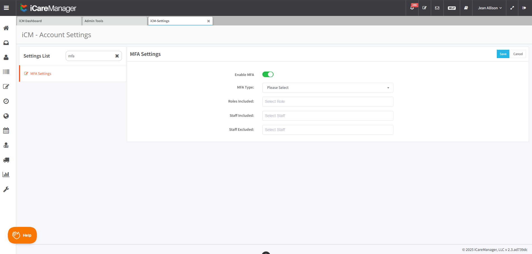Click the Staff Excluded field

pos(328,130)
